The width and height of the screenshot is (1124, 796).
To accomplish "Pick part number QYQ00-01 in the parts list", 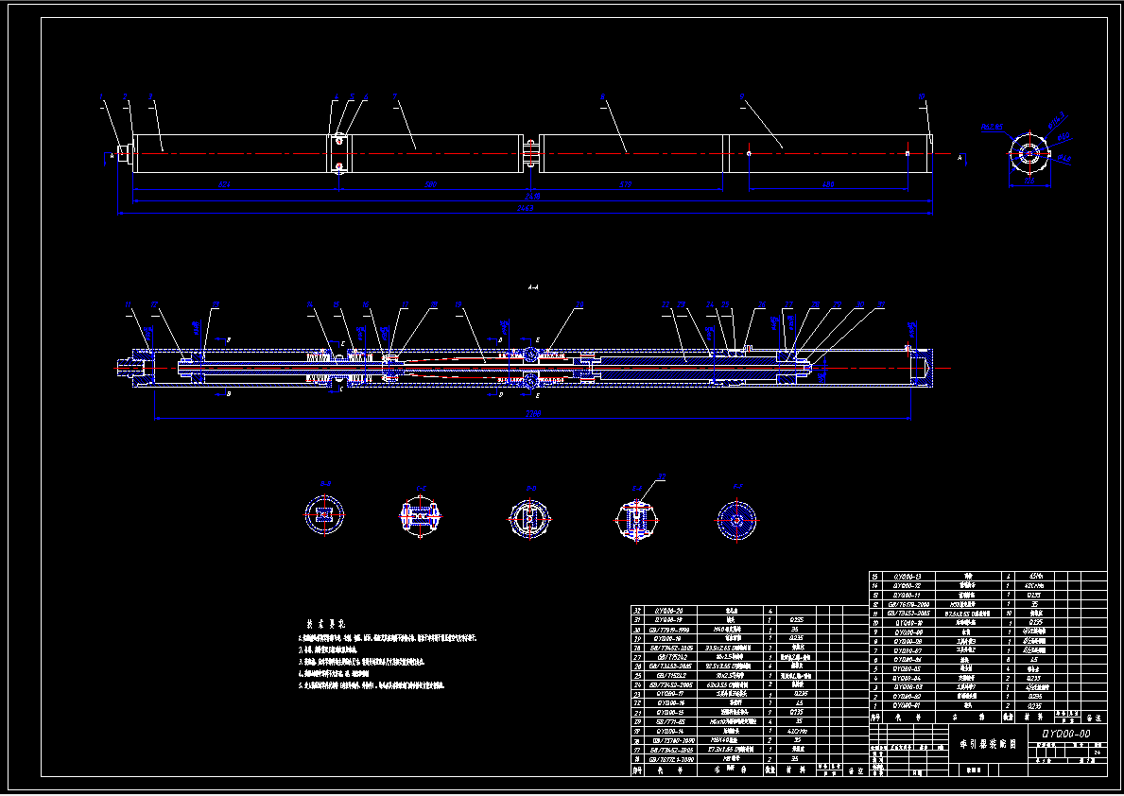I will [x=907, y=705].
